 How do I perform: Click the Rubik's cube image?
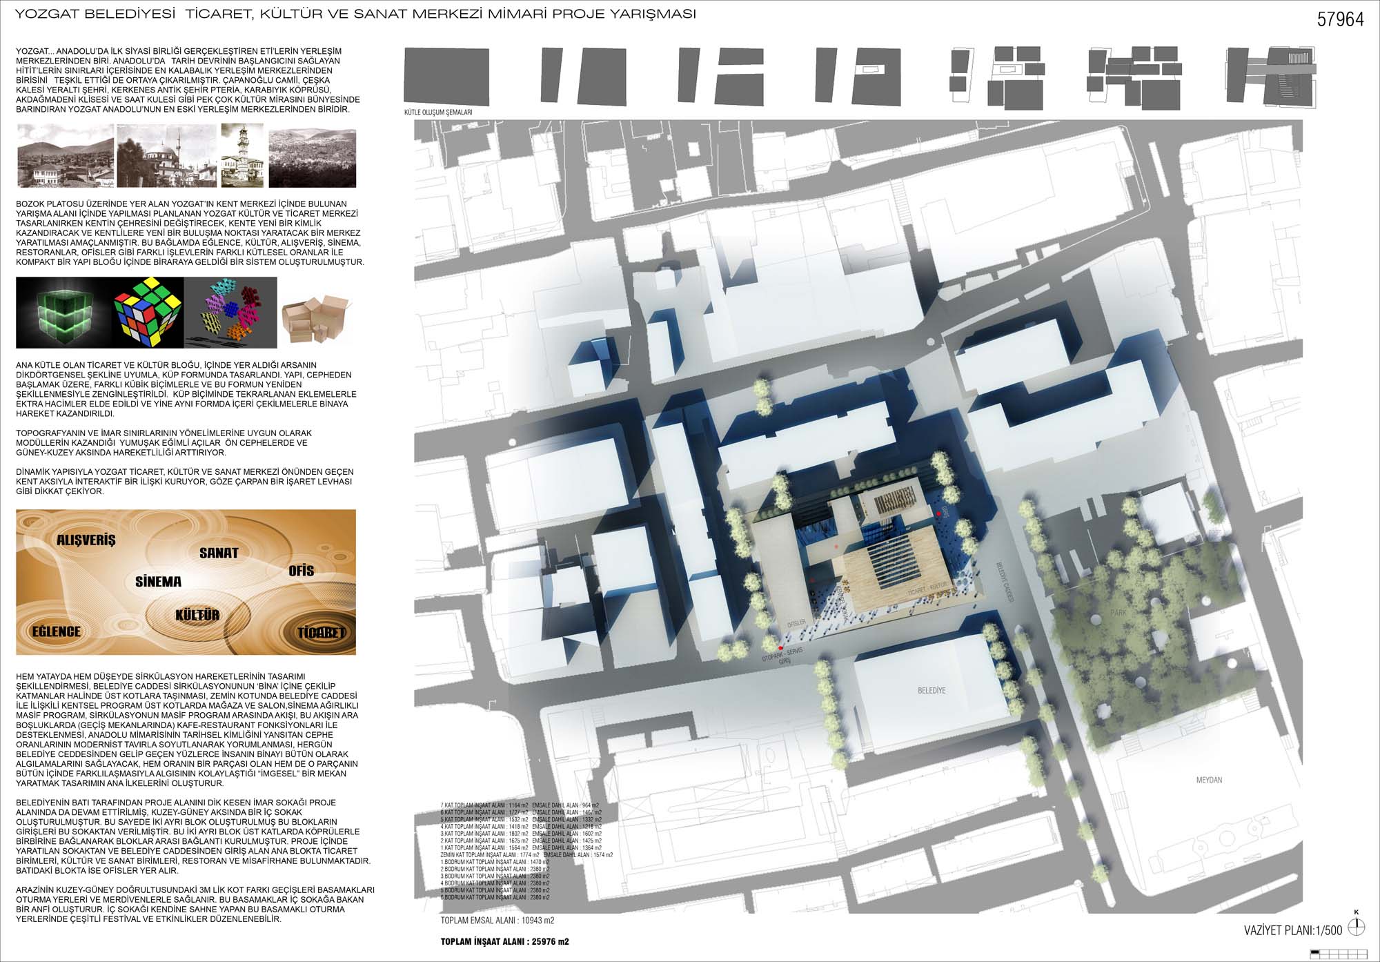coord(148,313)
